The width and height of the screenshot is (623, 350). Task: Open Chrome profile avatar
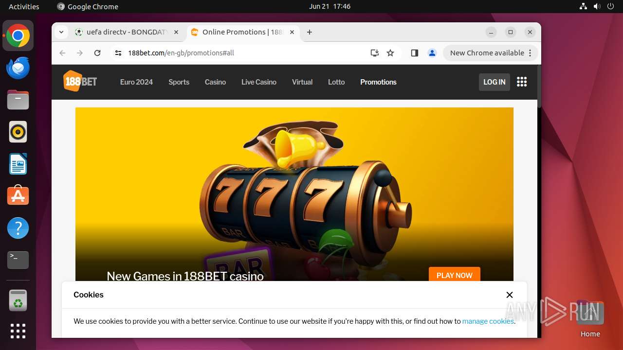(432, 53)
